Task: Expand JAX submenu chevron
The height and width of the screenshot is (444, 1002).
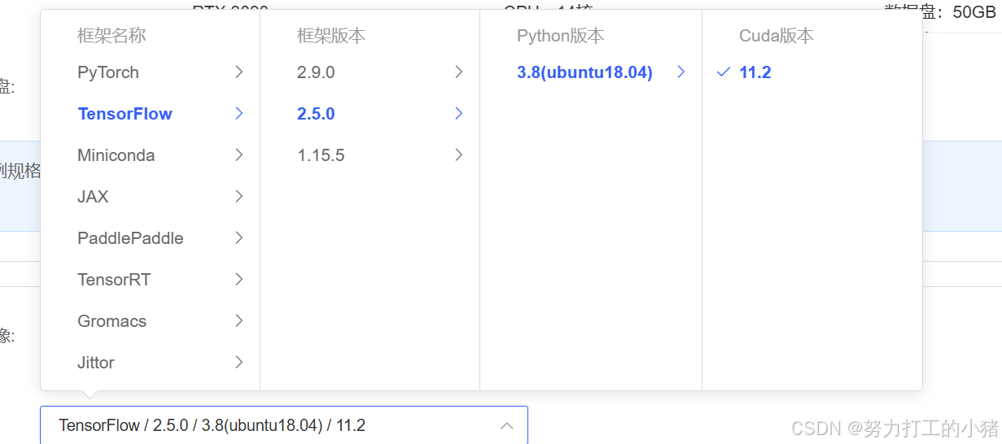Action: pyautogui.click(x=239, y=197)
